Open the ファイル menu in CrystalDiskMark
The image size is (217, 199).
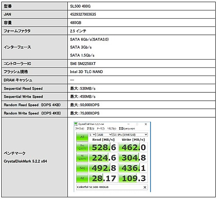[x=80, y=128]
